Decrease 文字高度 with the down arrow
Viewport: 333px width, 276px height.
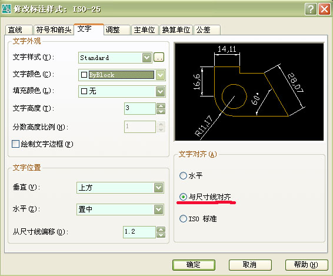(161, 111)
